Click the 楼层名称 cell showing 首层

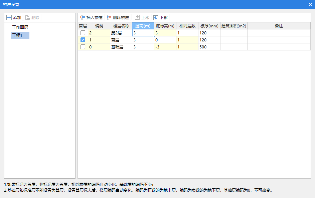(121, 40)
